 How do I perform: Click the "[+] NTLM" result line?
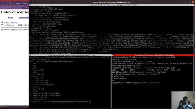pyautogui.click(x=34, y=91)
